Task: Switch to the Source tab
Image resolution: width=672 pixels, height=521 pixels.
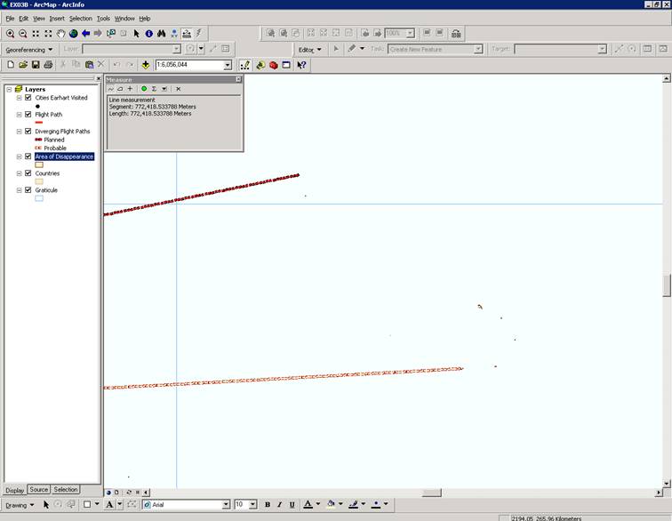Action: tap(38, 489)
